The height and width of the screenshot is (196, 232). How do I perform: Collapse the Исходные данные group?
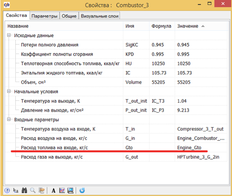(9, 35)
